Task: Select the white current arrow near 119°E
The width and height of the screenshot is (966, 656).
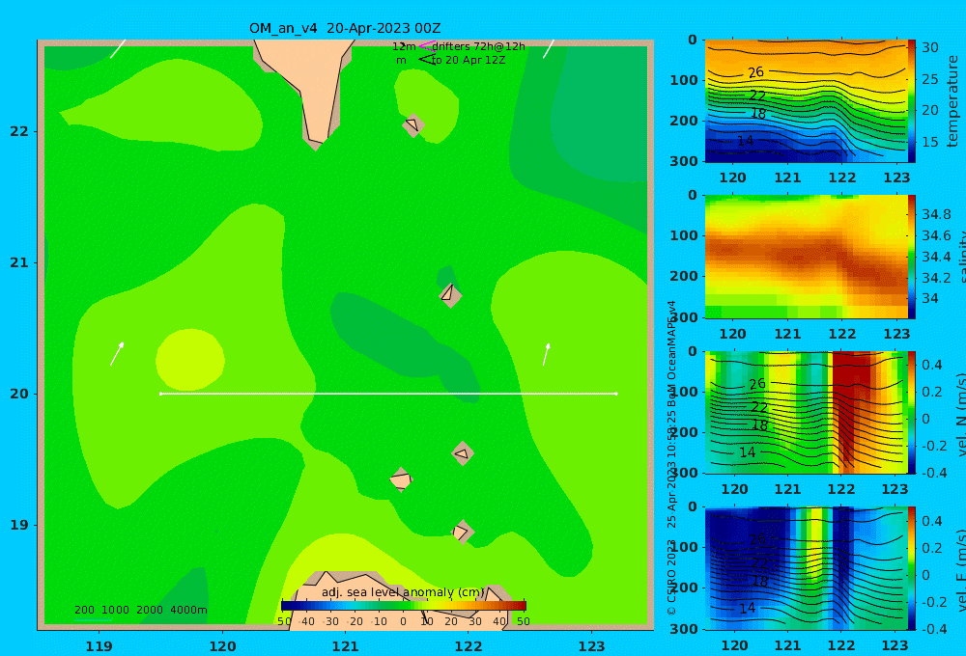Action: [x=117, y=354]
